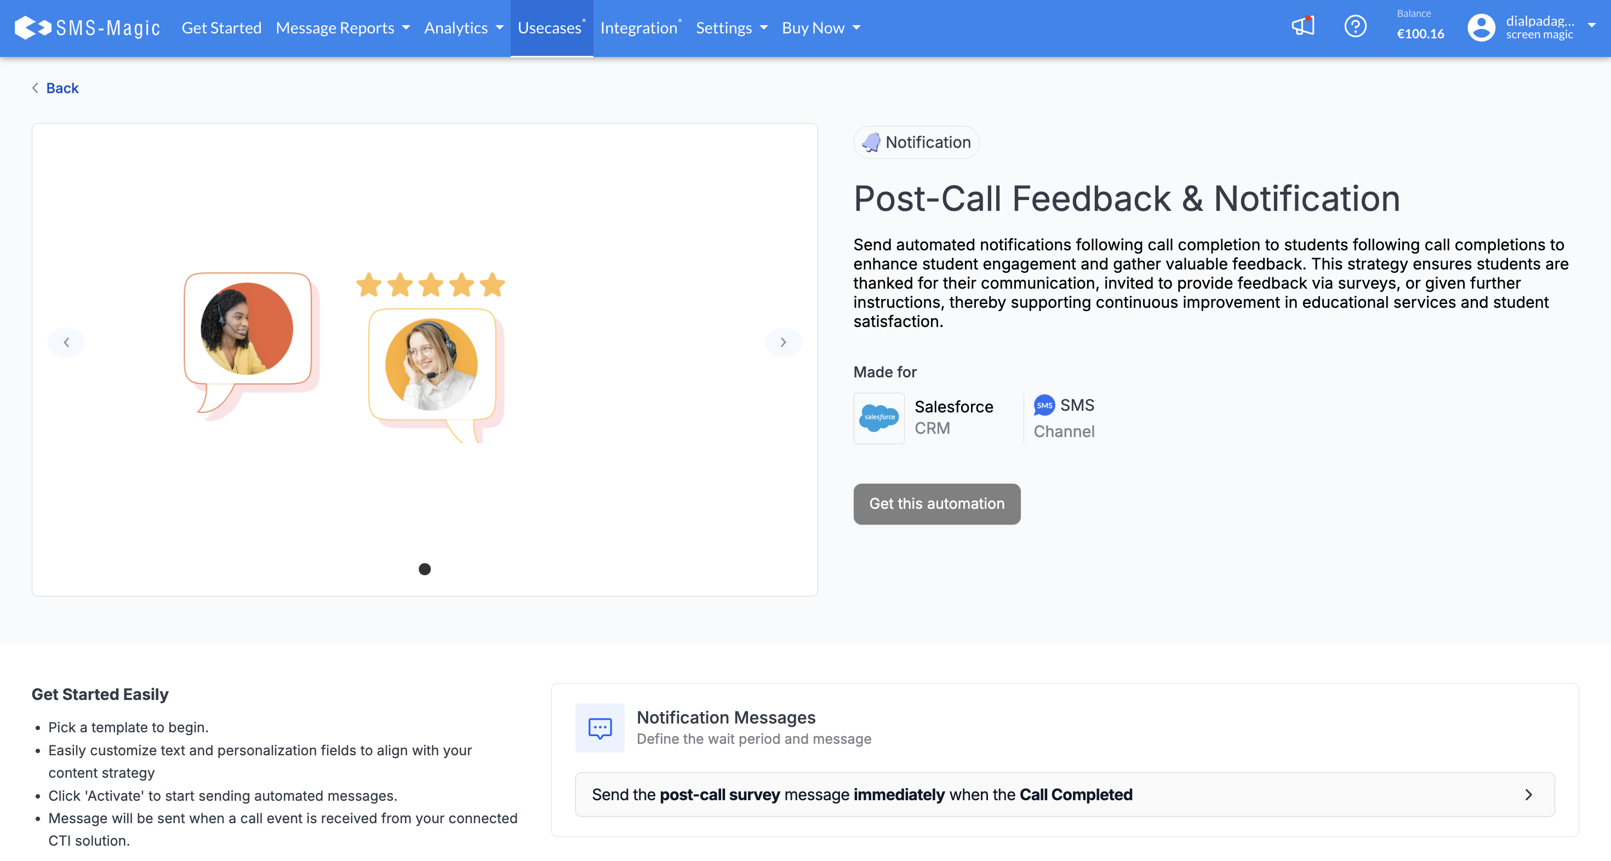Open the Buy Now dropdown
This screenshot has height=861, width=1611.
point(820,28)
